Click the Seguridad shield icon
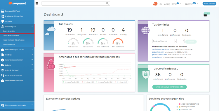Viewport: 219px width, 111px height. pos(2,22)
